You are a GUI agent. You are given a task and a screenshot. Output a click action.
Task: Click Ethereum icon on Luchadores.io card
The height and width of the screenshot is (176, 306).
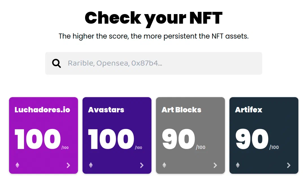pyautogui.click(x=17, y=165)
